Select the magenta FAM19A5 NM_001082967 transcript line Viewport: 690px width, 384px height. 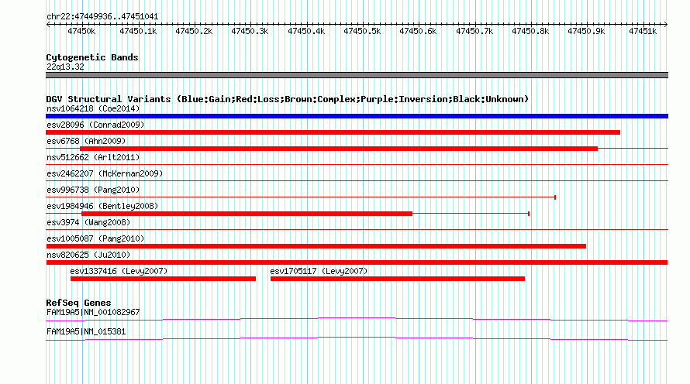pyautogui.click(x=357, y=320)
